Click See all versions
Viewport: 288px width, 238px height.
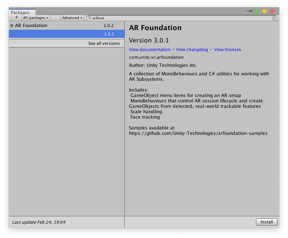104,43
